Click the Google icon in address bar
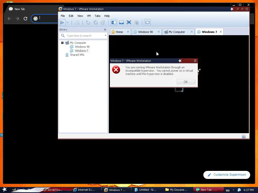Screen dimensions: 258x193 [x=35, y=19]
